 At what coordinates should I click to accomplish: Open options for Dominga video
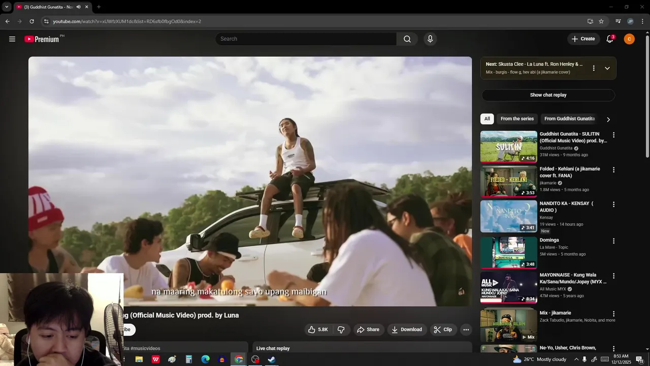coord(613,241)
